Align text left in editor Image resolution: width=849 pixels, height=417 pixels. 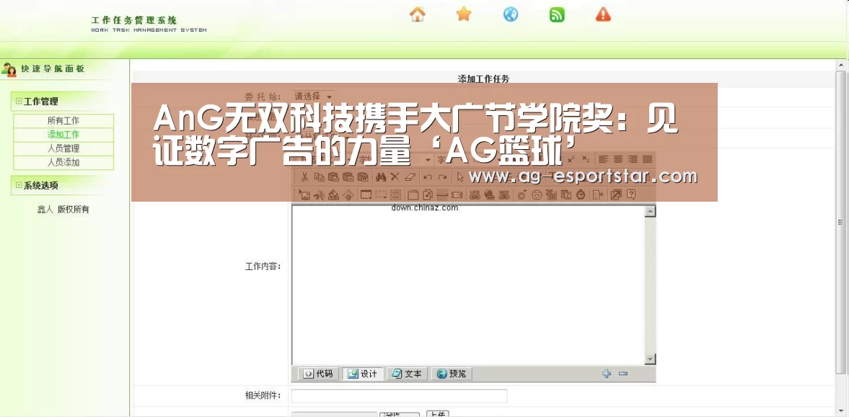click(603, 159)
